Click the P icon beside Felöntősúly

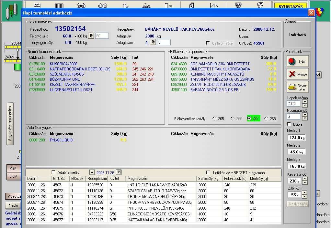coord(91,36)
